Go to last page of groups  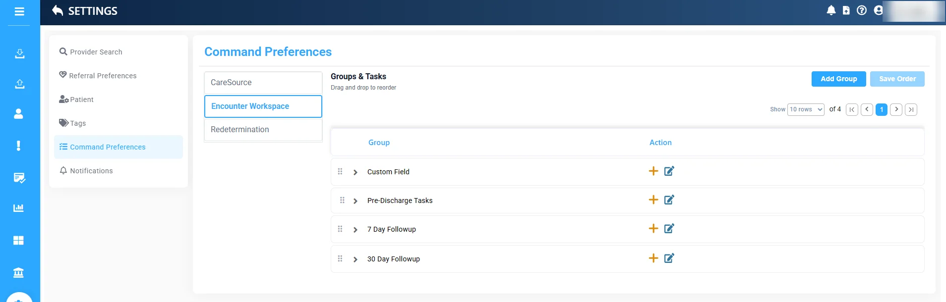click(911, 109)
